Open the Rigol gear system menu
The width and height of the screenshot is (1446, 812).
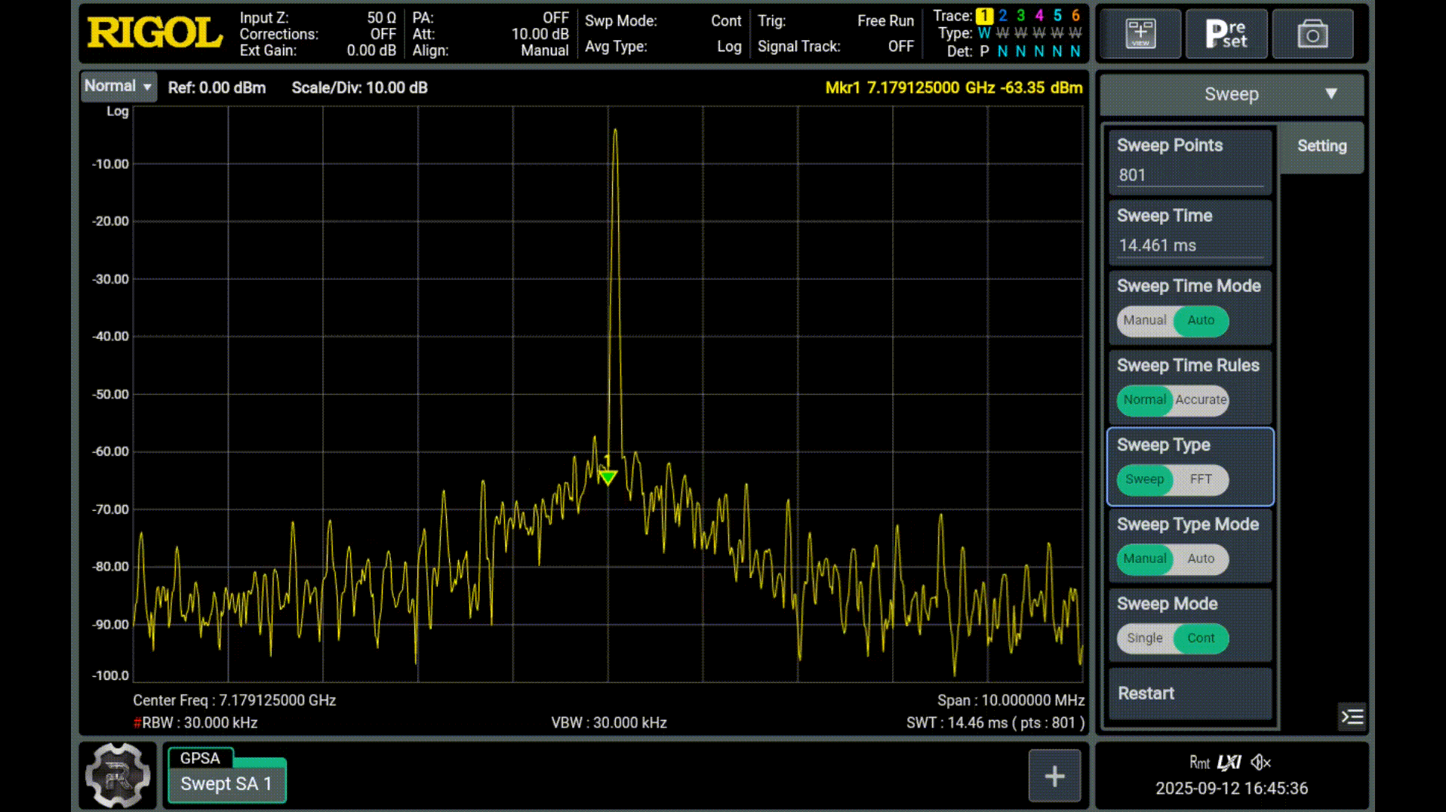[117, 775]
